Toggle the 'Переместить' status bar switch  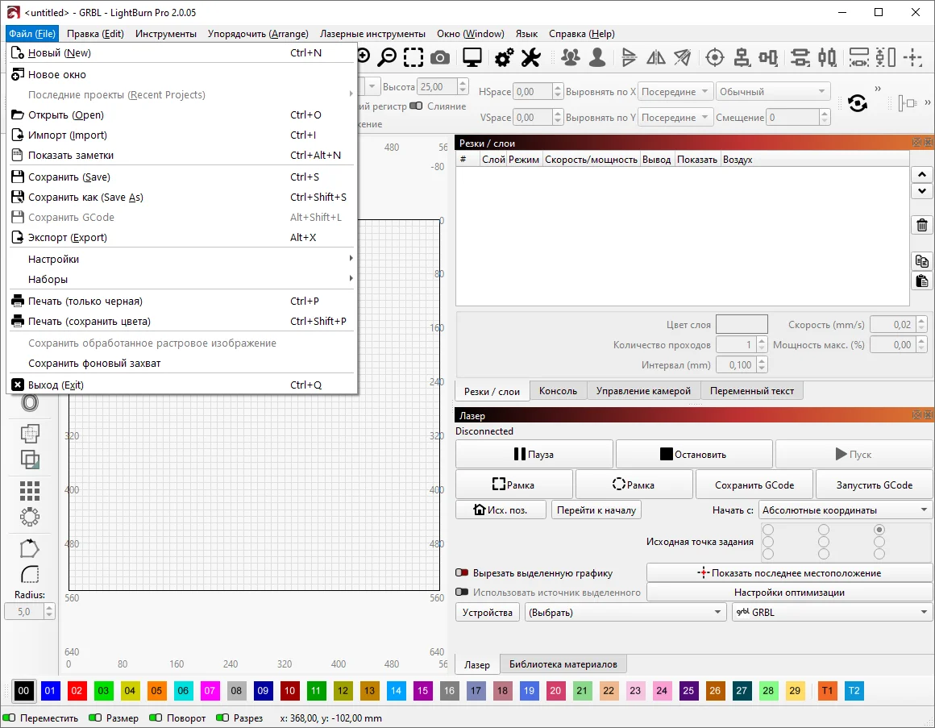click(x=10, y=718)
